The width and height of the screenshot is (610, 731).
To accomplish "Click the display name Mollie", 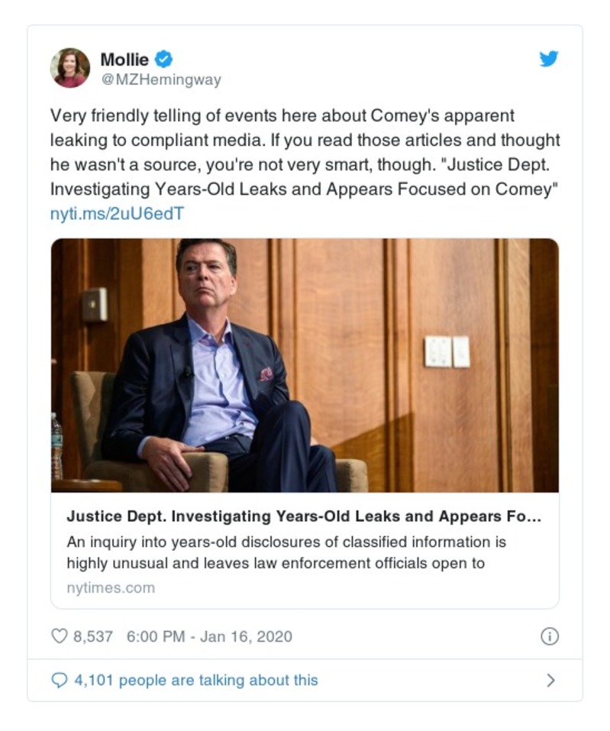I will point(125,59).
